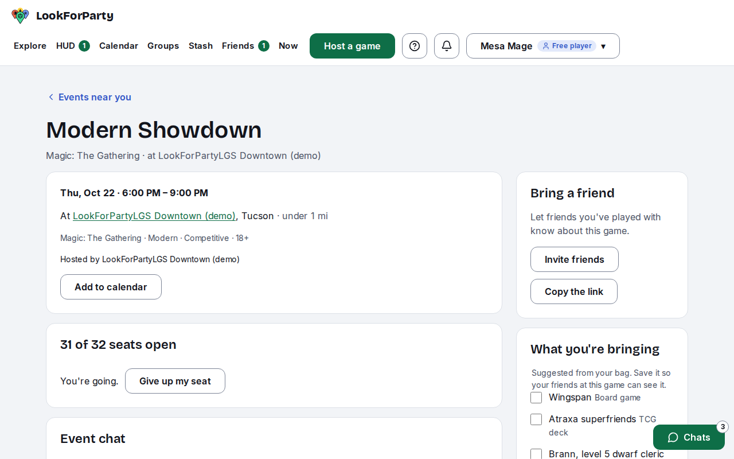
Task: Go to the Explore menu item
Action: point(30,46)
